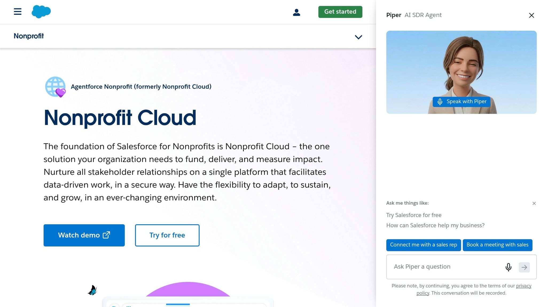Click Connect me with a sales rep

(x=424, y=245)
